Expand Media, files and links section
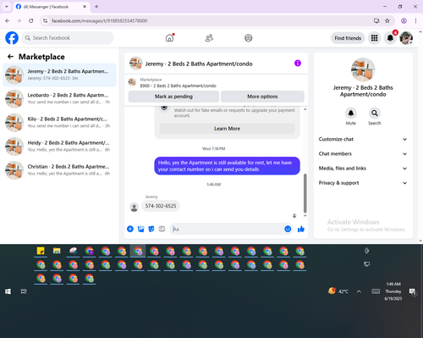Image resolution: width=423 pixels, height=338 pixels. tap(363, 169)
